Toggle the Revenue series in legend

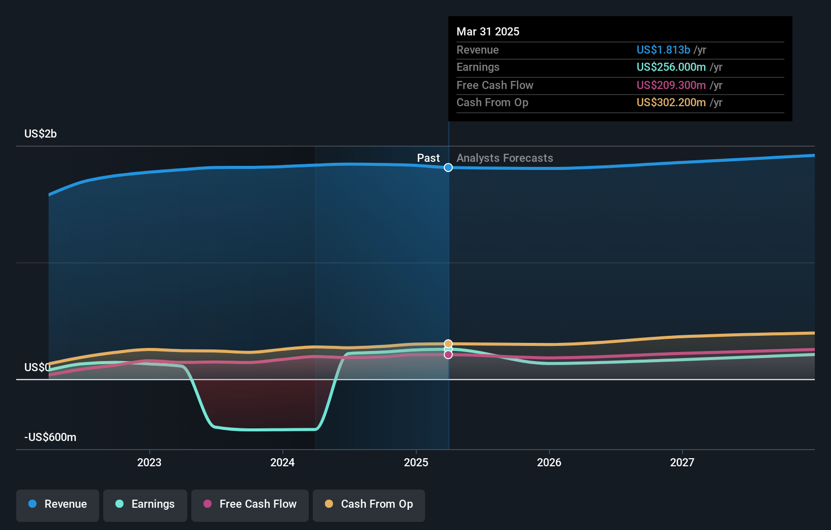tap(58, 505)
